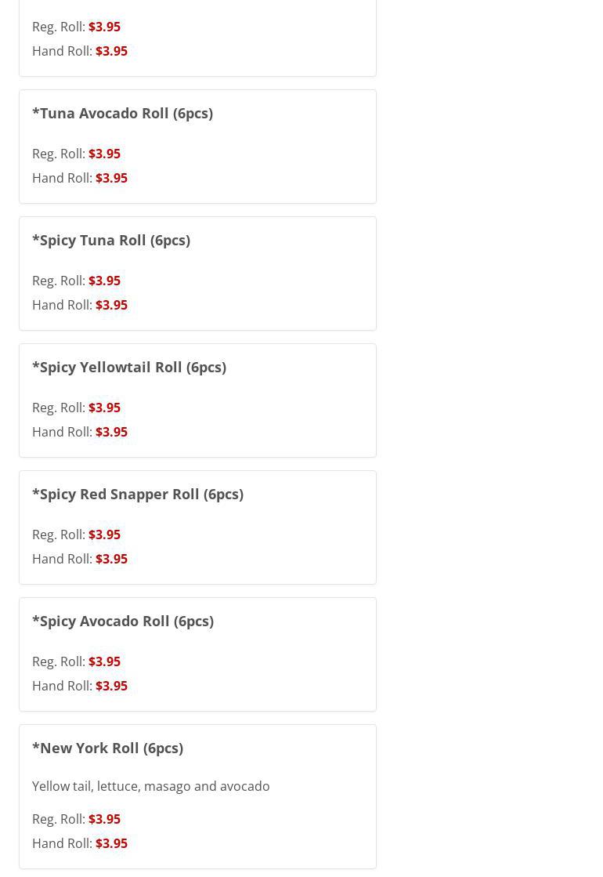Pick Reg. Roll price for New York Roll

tap(104, 819)
